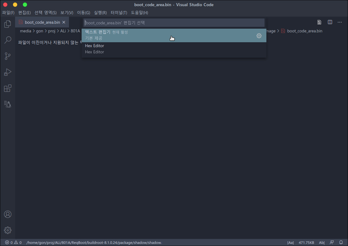
Task: Open the Source Control panel
Action: click(7, 56)
